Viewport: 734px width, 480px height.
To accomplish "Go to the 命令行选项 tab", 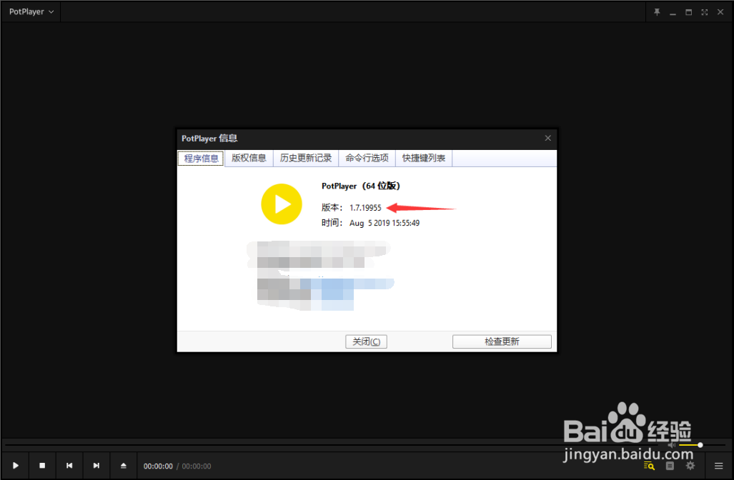I will [x=367, y=158].
